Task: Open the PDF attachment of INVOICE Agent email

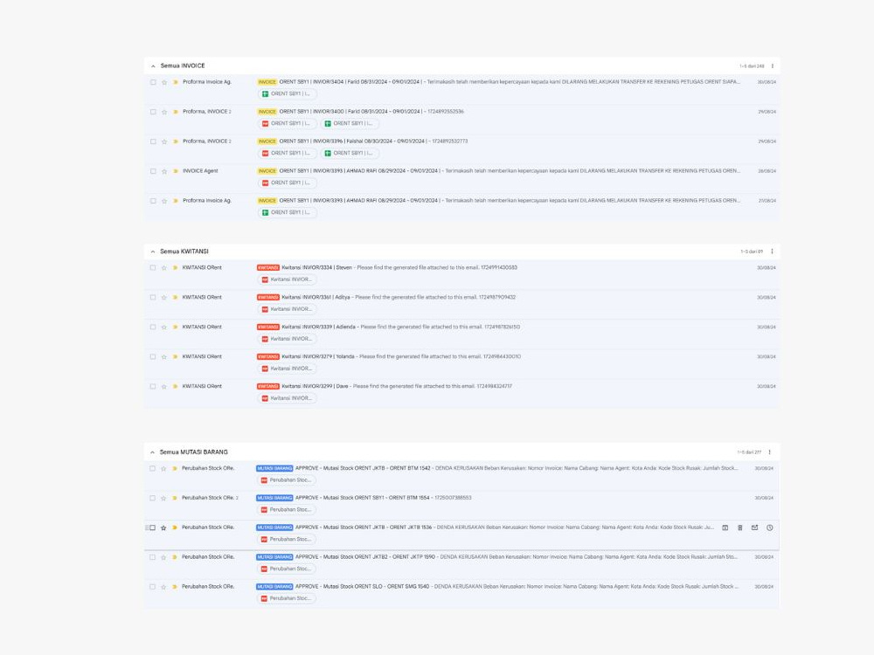Action: (x=287, y=183)
